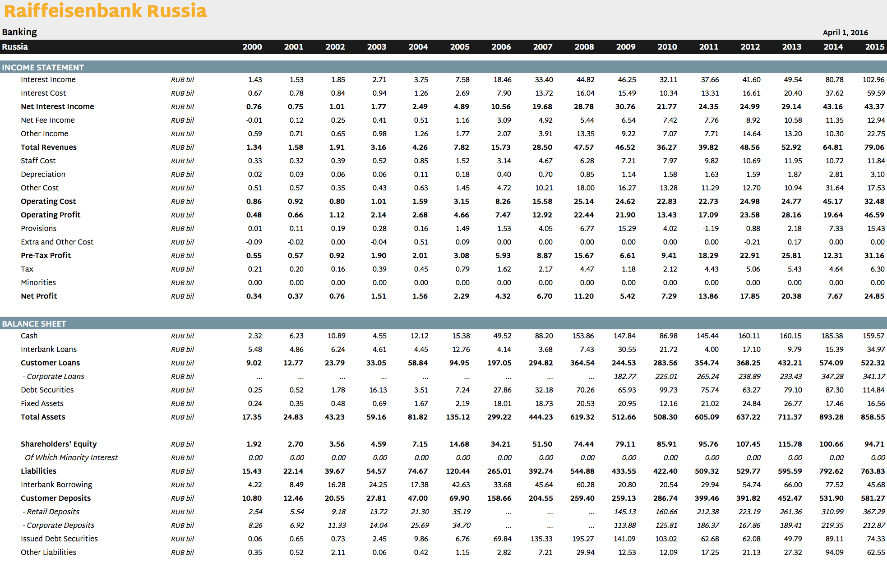The width and height of the screenshot is (887, 563).
Task: Select the Other Cost row label
Action: [40, 188]
